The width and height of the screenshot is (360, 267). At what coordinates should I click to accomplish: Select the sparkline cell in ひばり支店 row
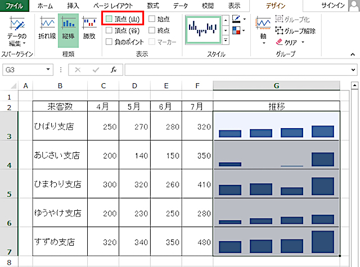click(276, 126)
